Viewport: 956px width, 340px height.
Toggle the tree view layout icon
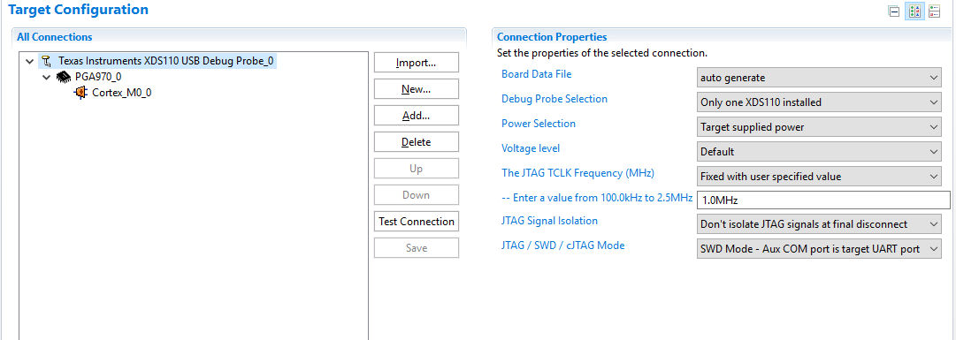pyautogui.click(x=914, y=11)
